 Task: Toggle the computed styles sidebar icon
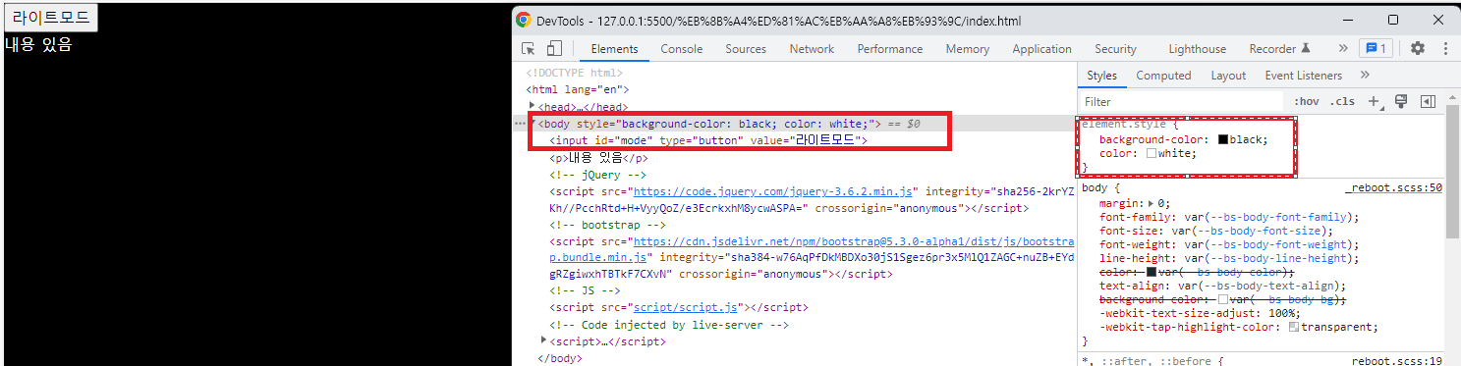pos(1429,101)
